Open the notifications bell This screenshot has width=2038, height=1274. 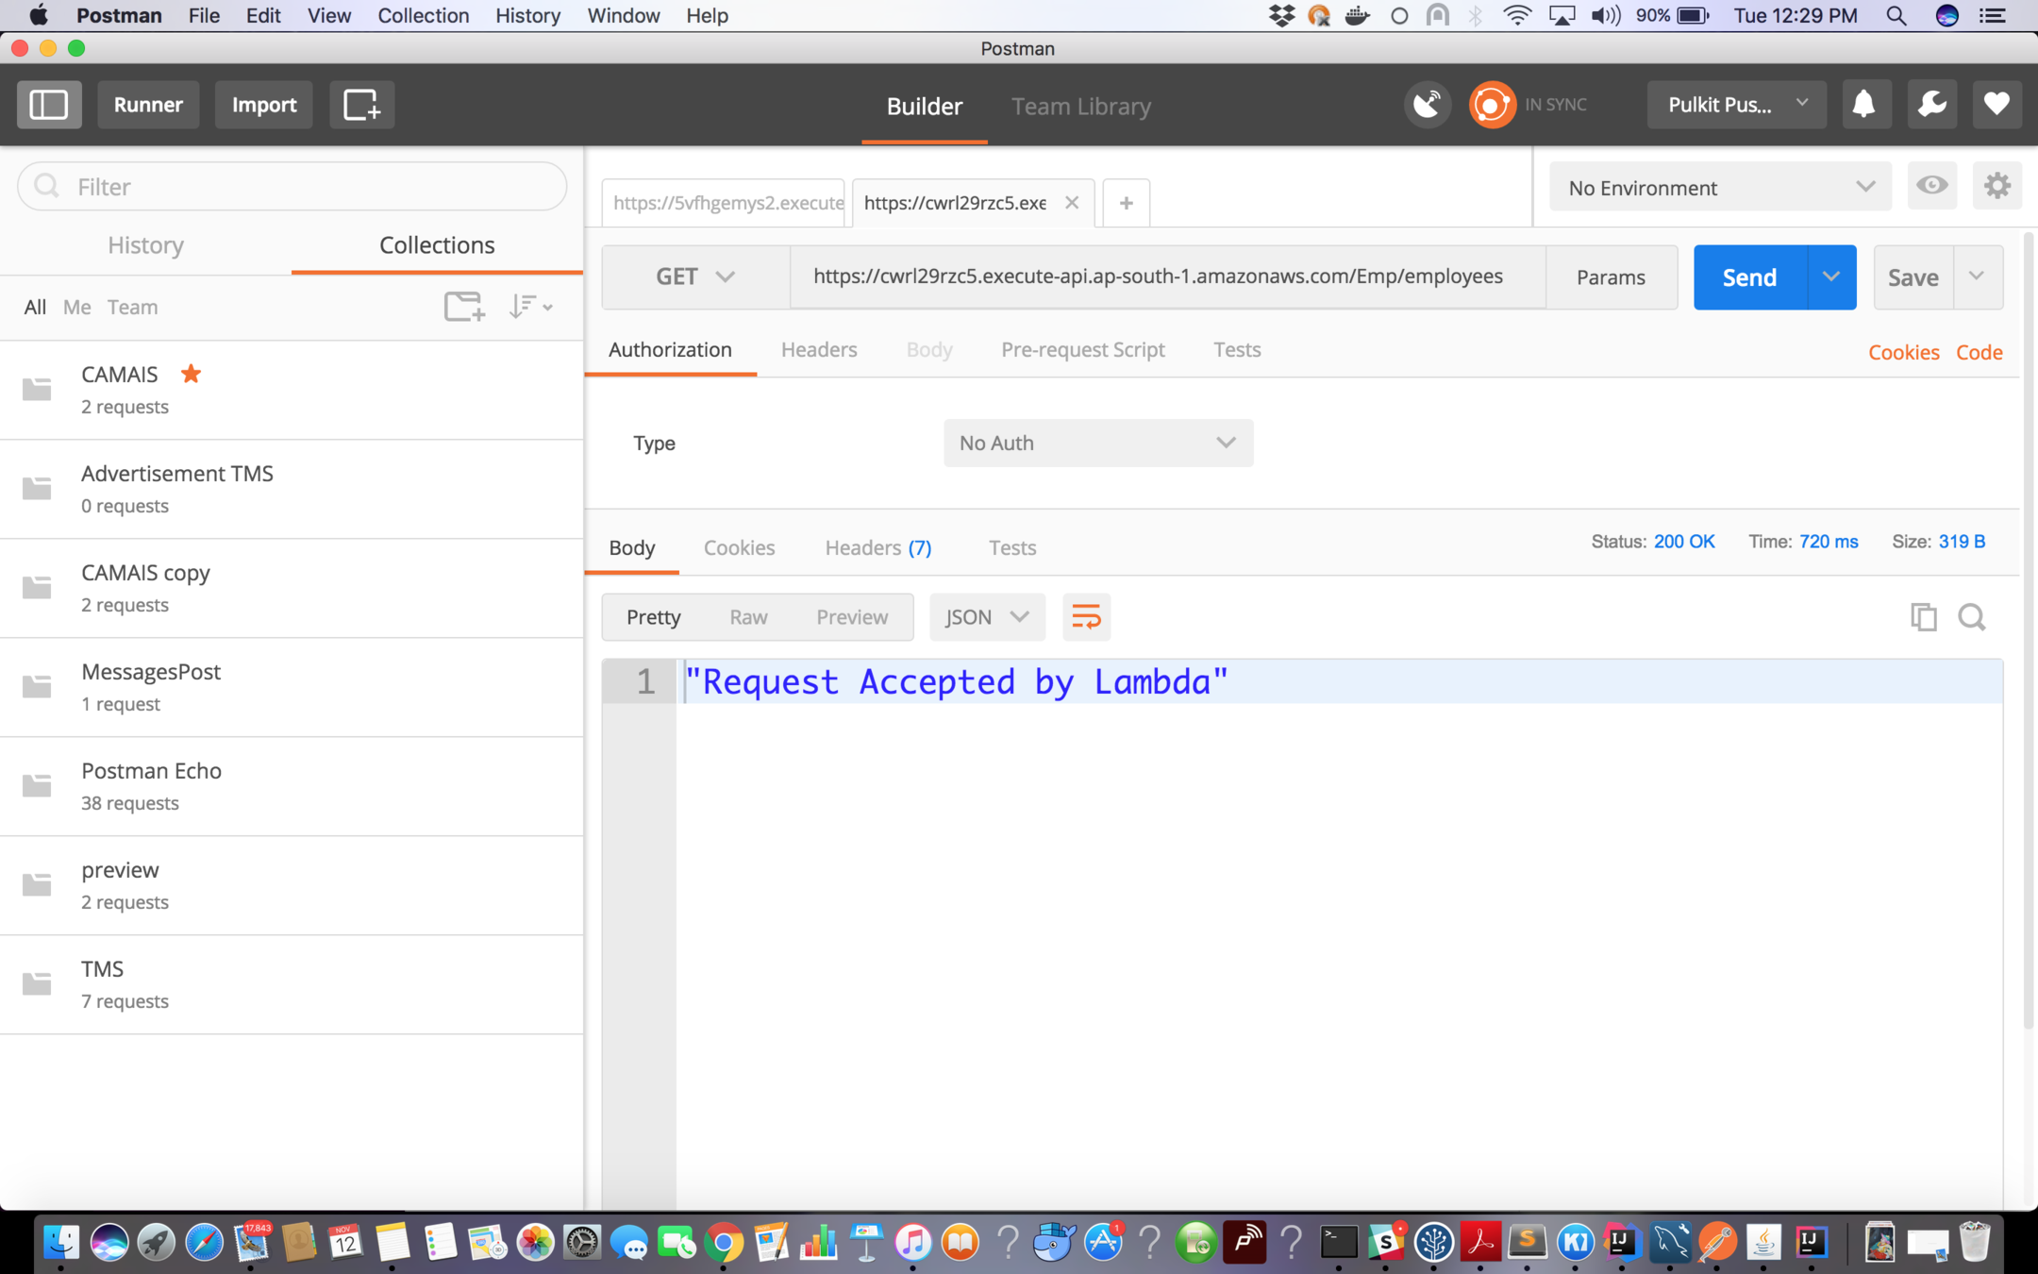pos(1863,105)
